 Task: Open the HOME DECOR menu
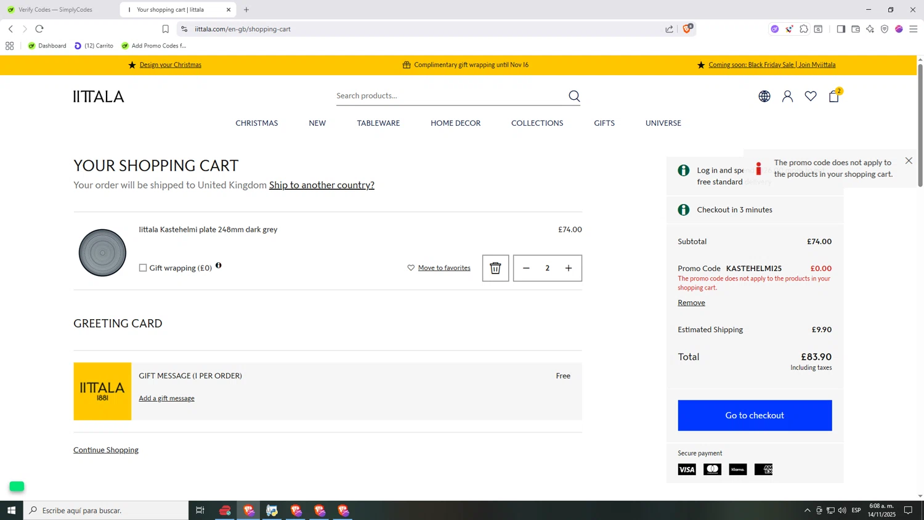455,123
